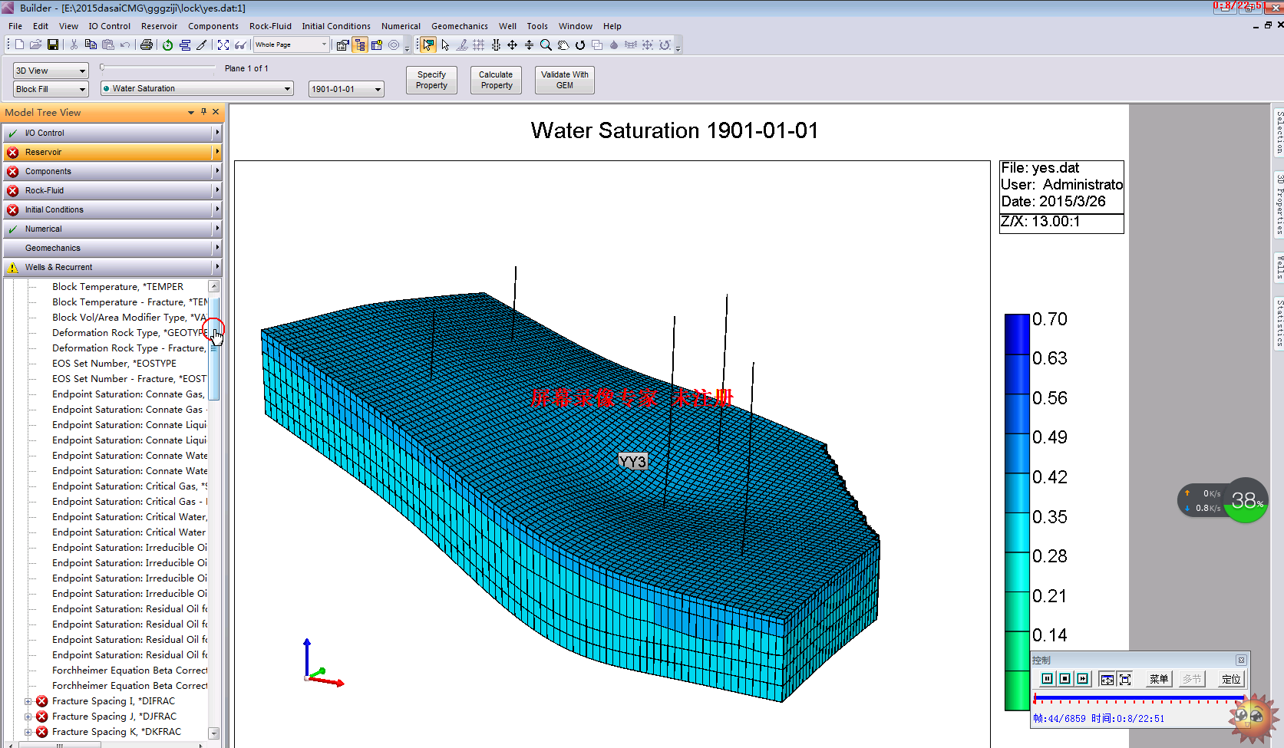This screenshot has width=1284, height=748.
Task: Click the Copy icon in toolbar
Action: (91, 44)
